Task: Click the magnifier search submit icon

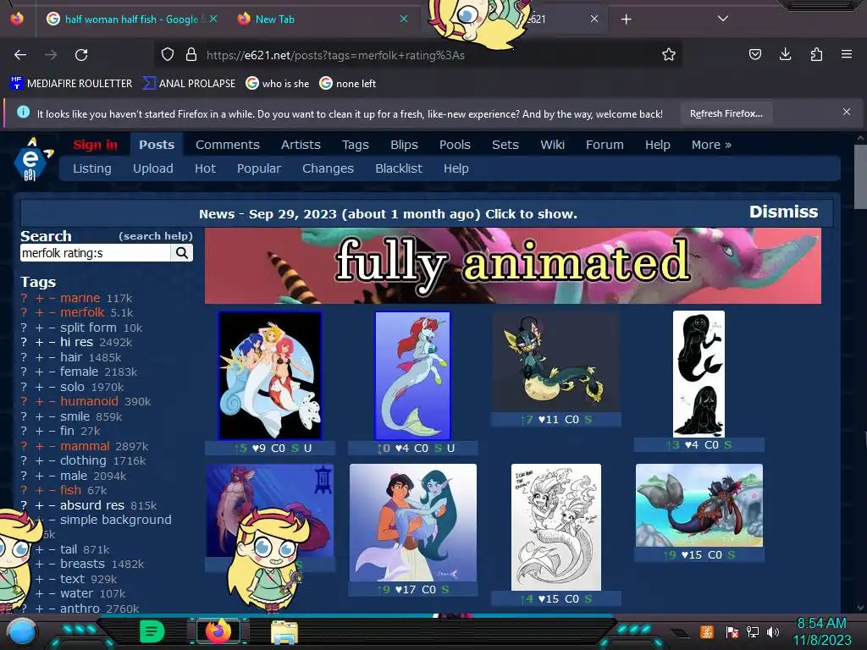Action: (182, 253)
